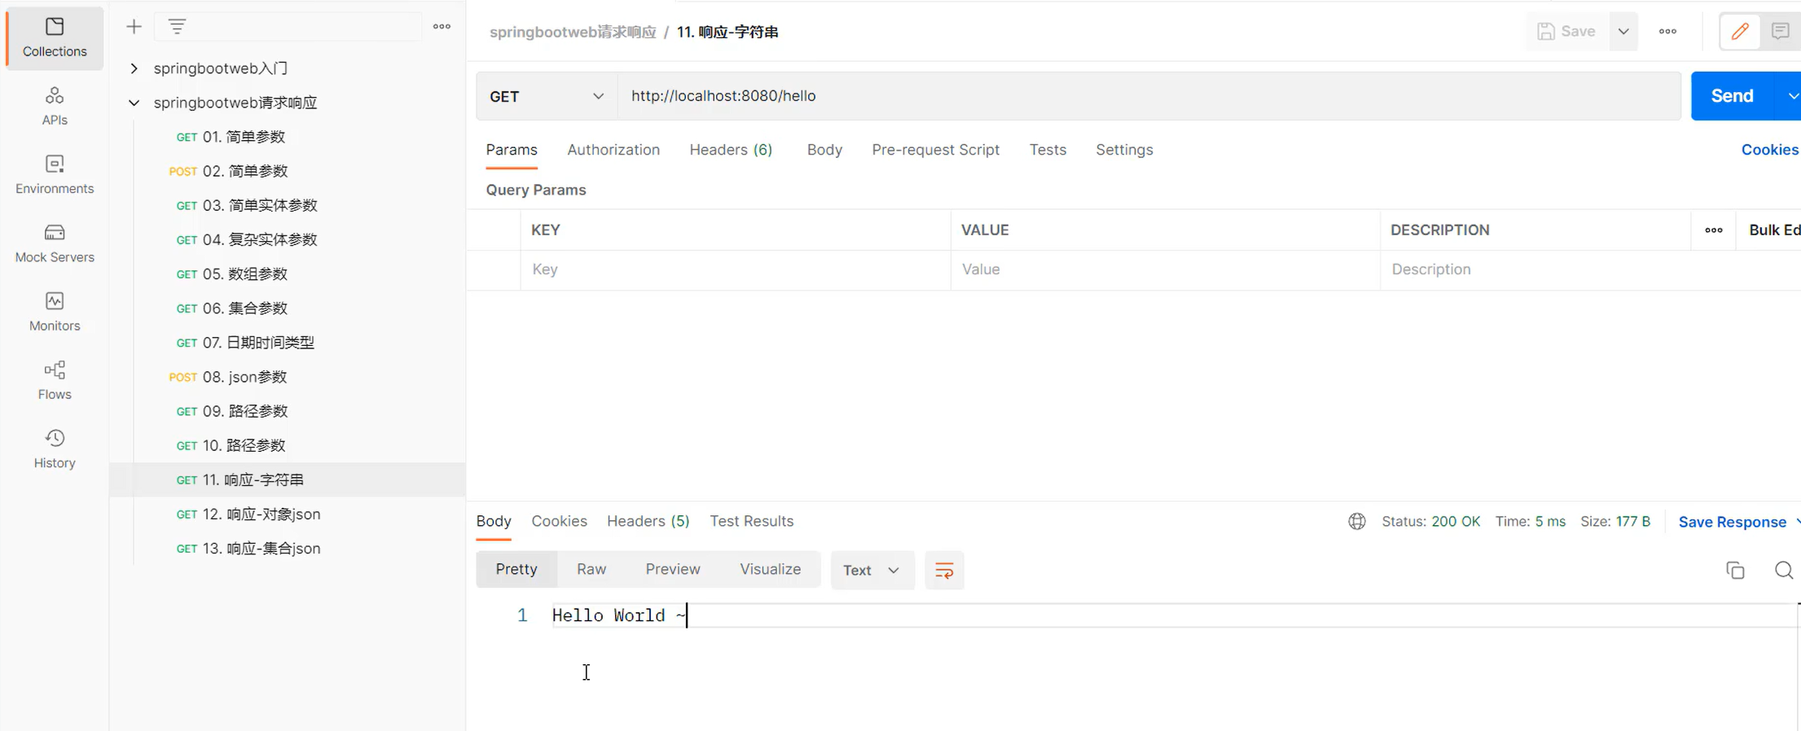The height and width of the screenshot is (731, 1801).
Task: Click the network globe icon near Status
Action: [x=1356, y=522]
